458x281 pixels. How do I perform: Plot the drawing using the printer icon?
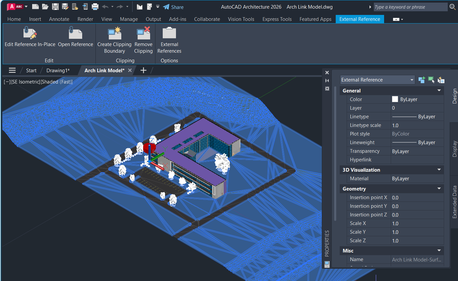point(95,7)
